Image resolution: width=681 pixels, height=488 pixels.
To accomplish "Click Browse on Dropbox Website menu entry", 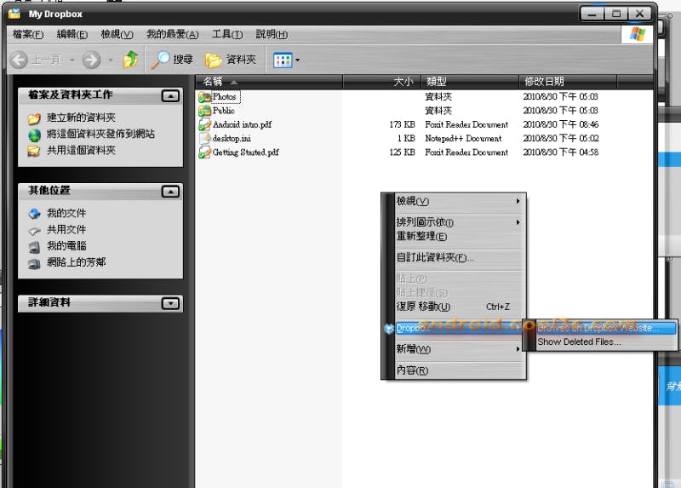I will pos(604,328).
